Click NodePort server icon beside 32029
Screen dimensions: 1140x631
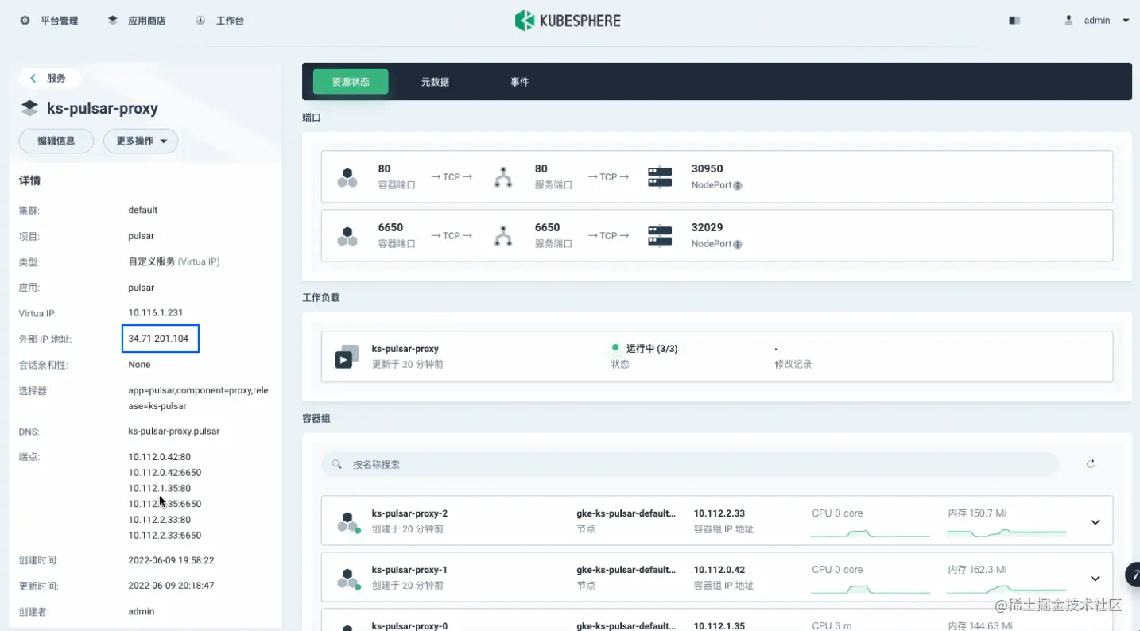(x=660, y=236)
